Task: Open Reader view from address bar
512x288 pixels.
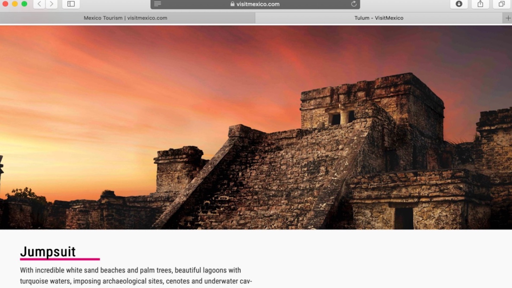Action: click(x=158, y=4)
